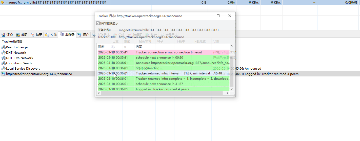Select the 用户 tab
The image size is (360, 141).
[x=84, y=35]
